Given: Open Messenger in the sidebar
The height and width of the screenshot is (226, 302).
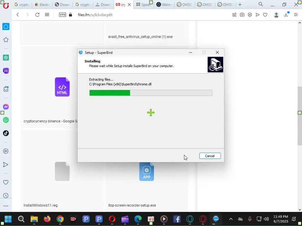Looking at the screenshot, I should 6,107.
